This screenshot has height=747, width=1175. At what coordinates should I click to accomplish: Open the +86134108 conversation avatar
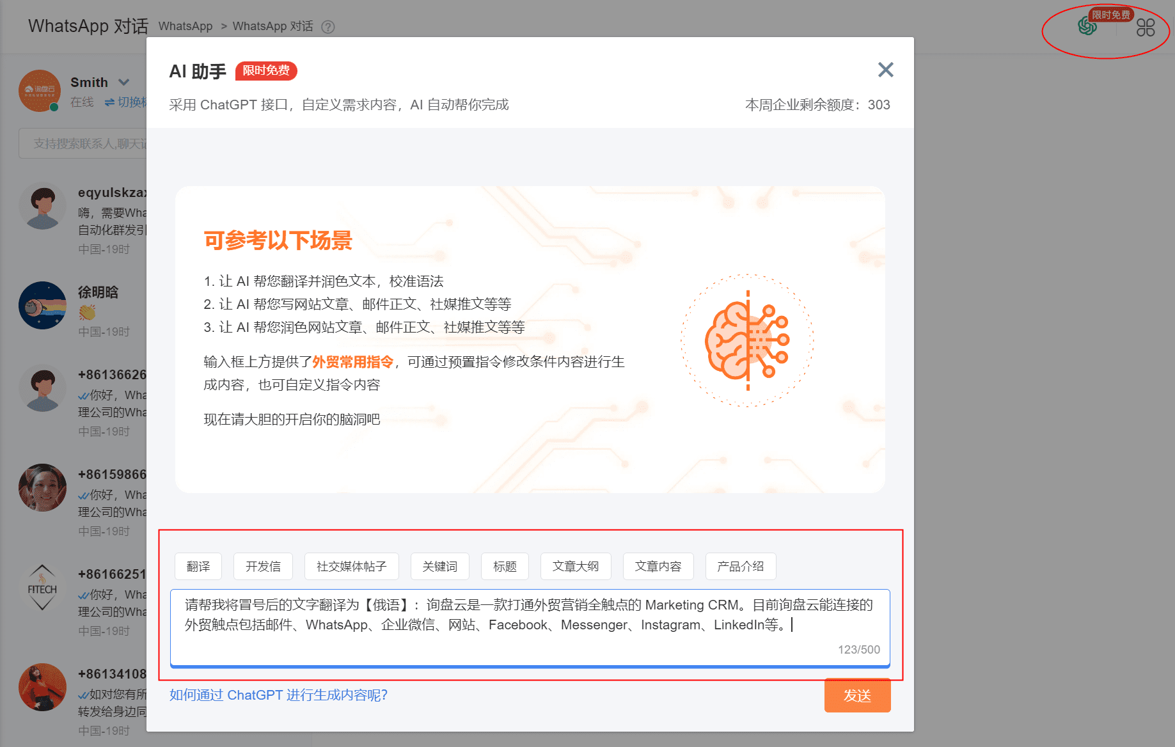pos(43,688)
